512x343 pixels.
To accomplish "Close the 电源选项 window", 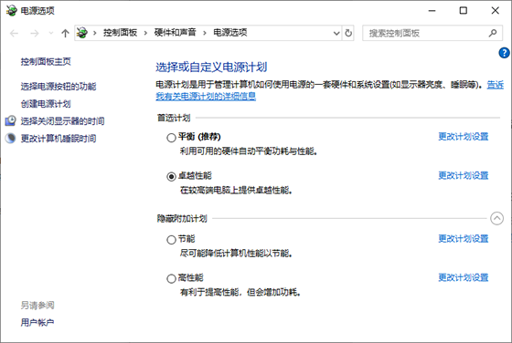I will tap(495, 11).
